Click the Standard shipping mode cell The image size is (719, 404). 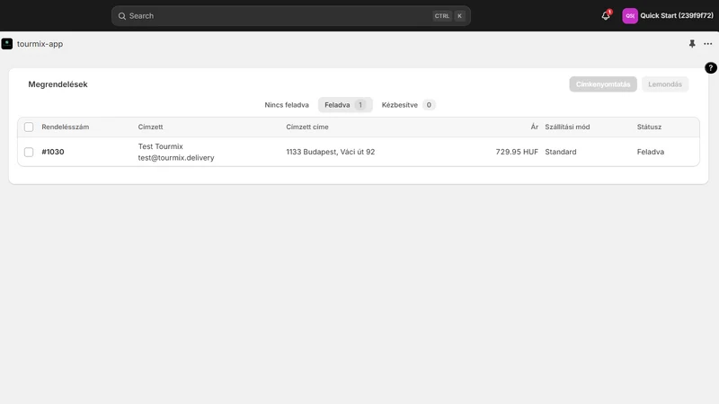pyautogui.click(x=560, y=152)
